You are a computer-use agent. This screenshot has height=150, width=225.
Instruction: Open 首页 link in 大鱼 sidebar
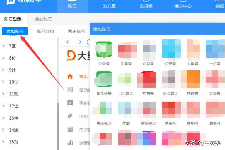(83, 77)
